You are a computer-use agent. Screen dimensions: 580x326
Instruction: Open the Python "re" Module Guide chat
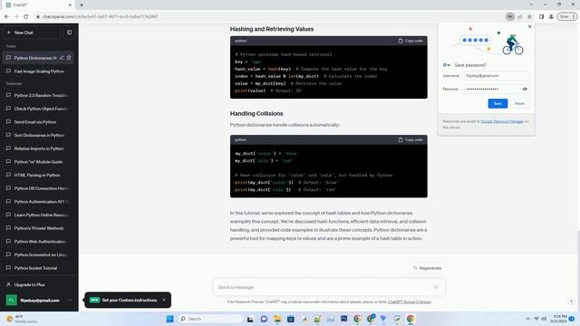39,162
